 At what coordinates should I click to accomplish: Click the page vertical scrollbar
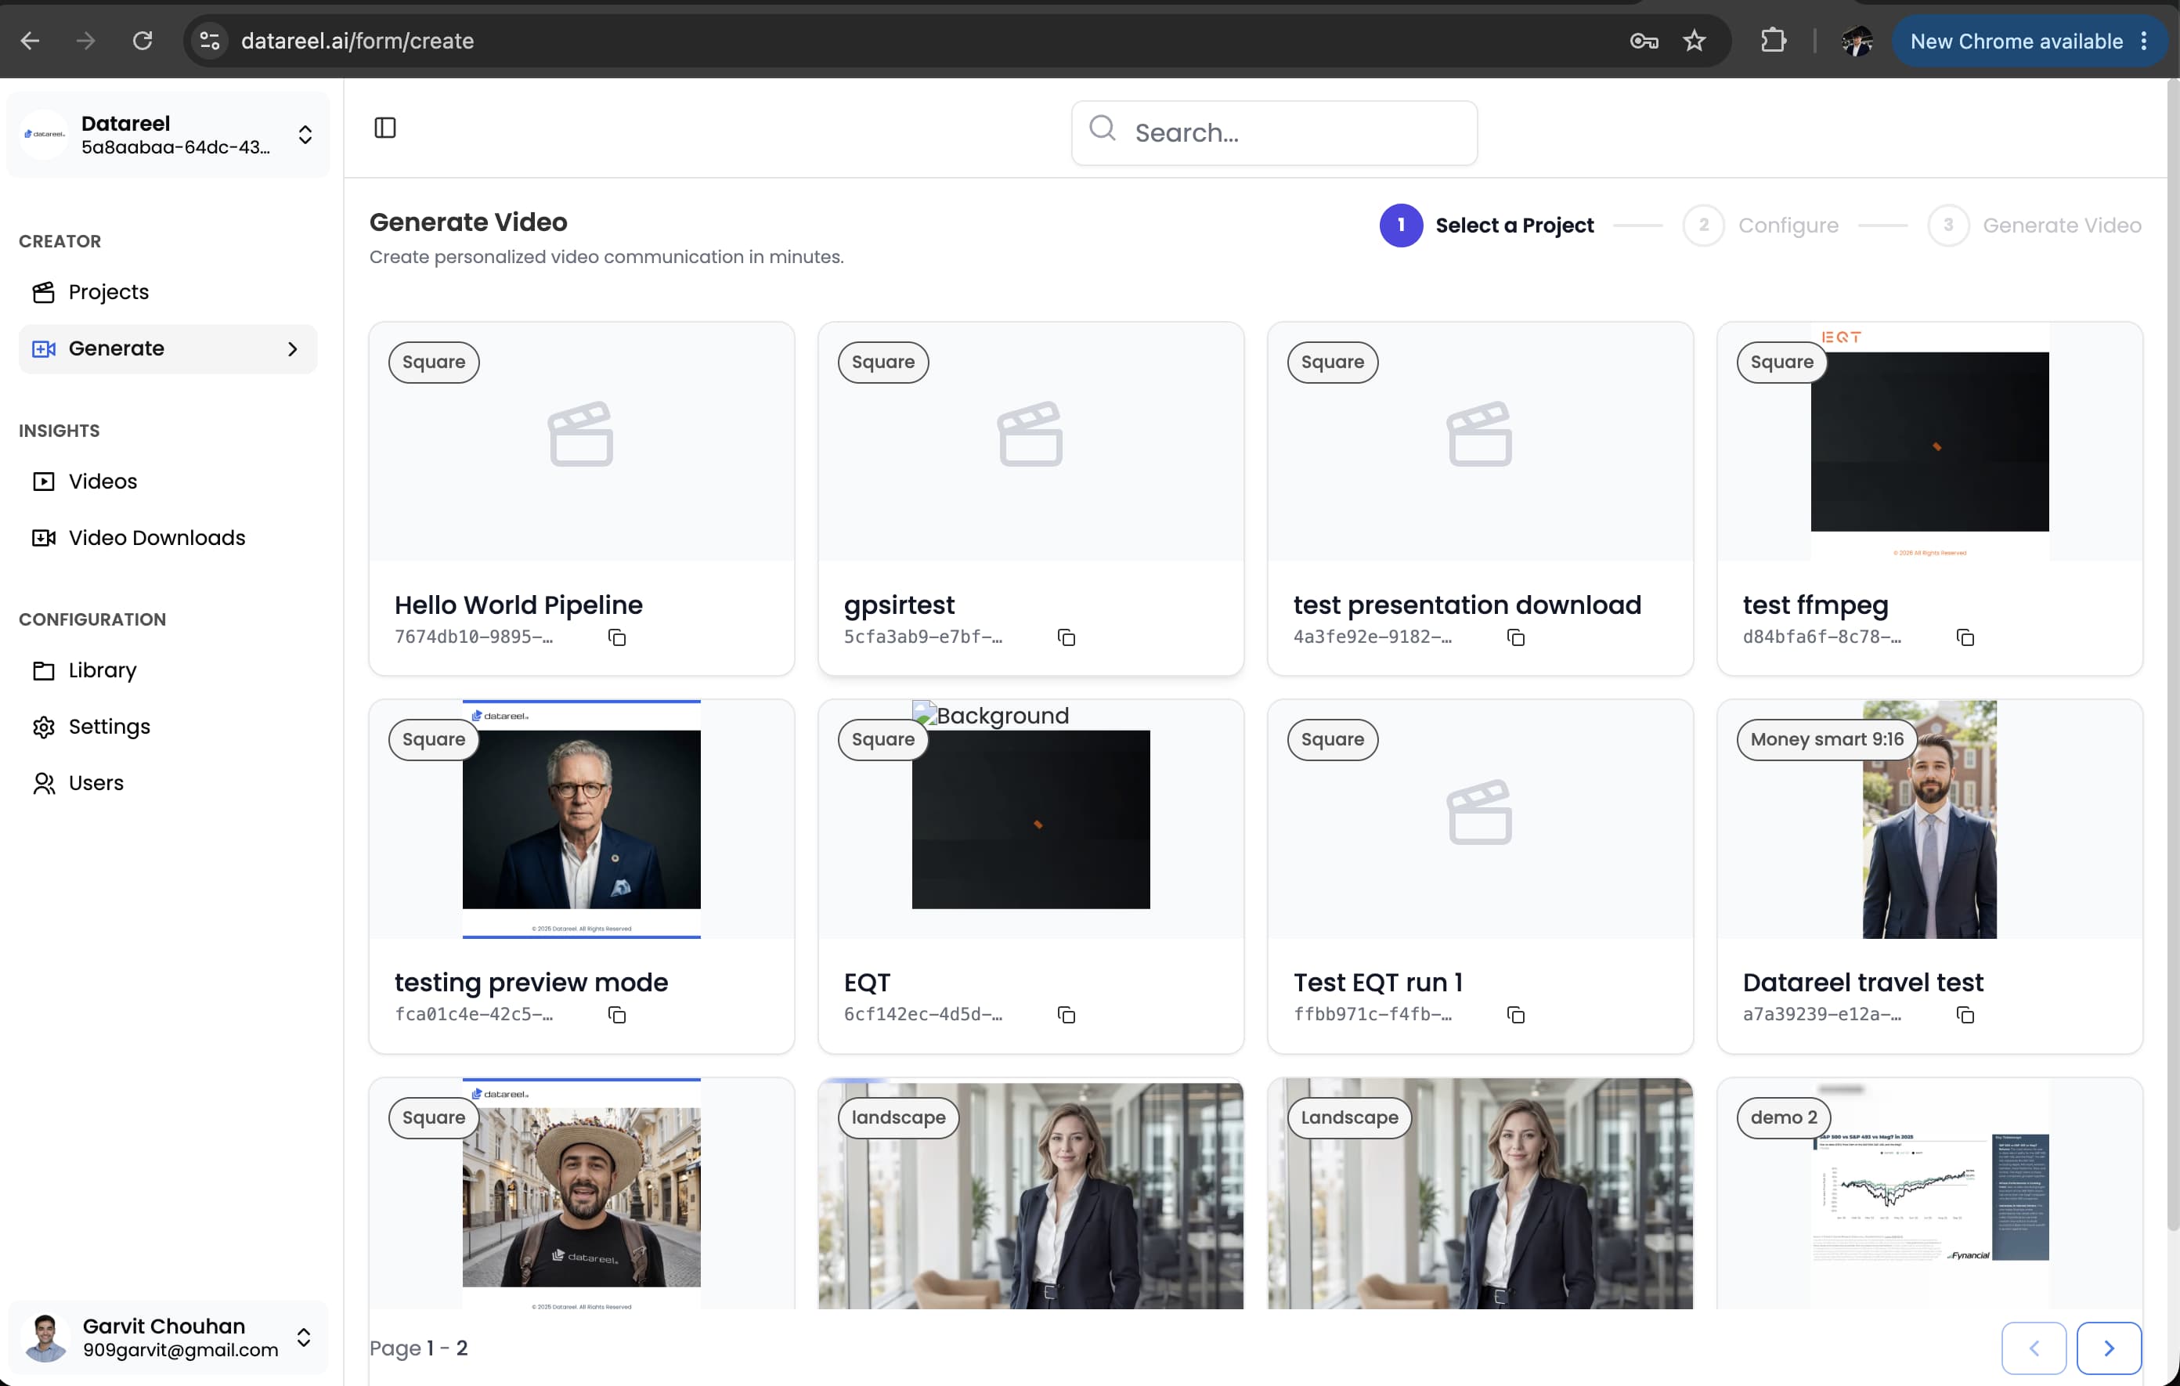point(2173,656)
